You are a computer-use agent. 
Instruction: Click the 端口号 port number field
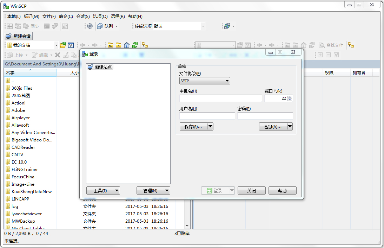tap(276, 98)
